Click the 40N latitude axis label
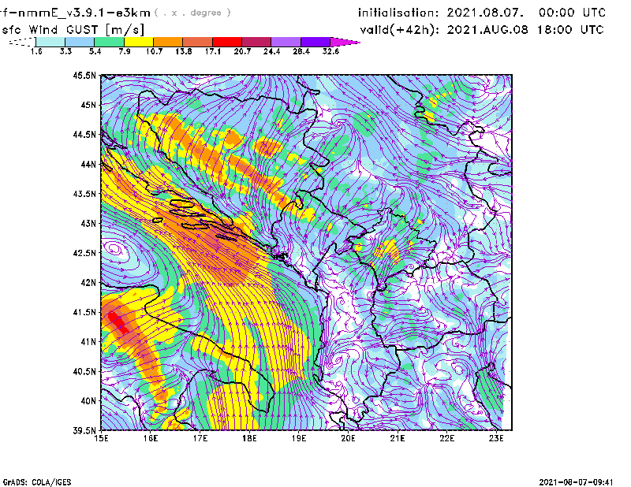631x487 pixels. [x=88, y=401]
